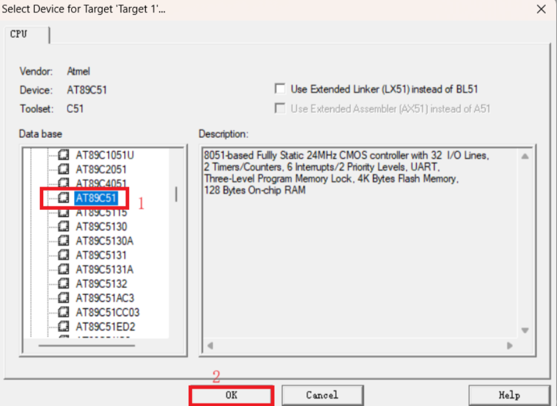
Task: Select AT89C5130 device entry
Action: click(x=101, y=226)
